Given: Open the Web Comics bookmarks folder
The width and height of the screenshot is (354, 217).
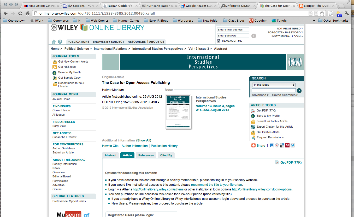Looking at the screenshot, I should [x=97, y=21].
